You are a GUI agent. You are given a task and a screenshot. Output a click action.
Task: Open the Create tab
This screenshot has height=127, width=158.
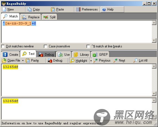pos(11,55)
